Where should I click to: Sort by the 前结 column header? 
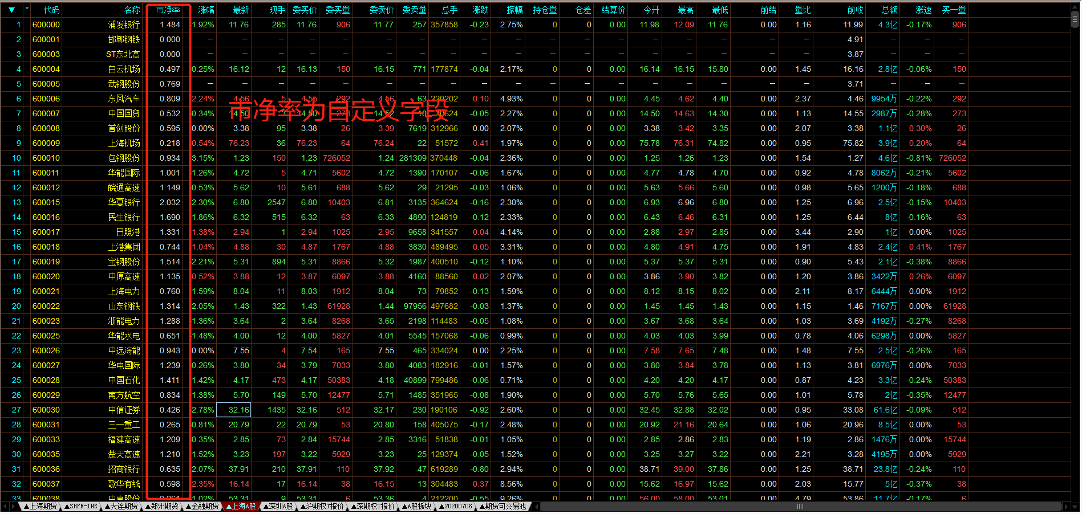(x=768, y=10)
